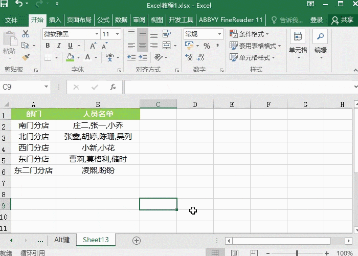
Task: Increase decimal places
Action: [x=189, y=57]
